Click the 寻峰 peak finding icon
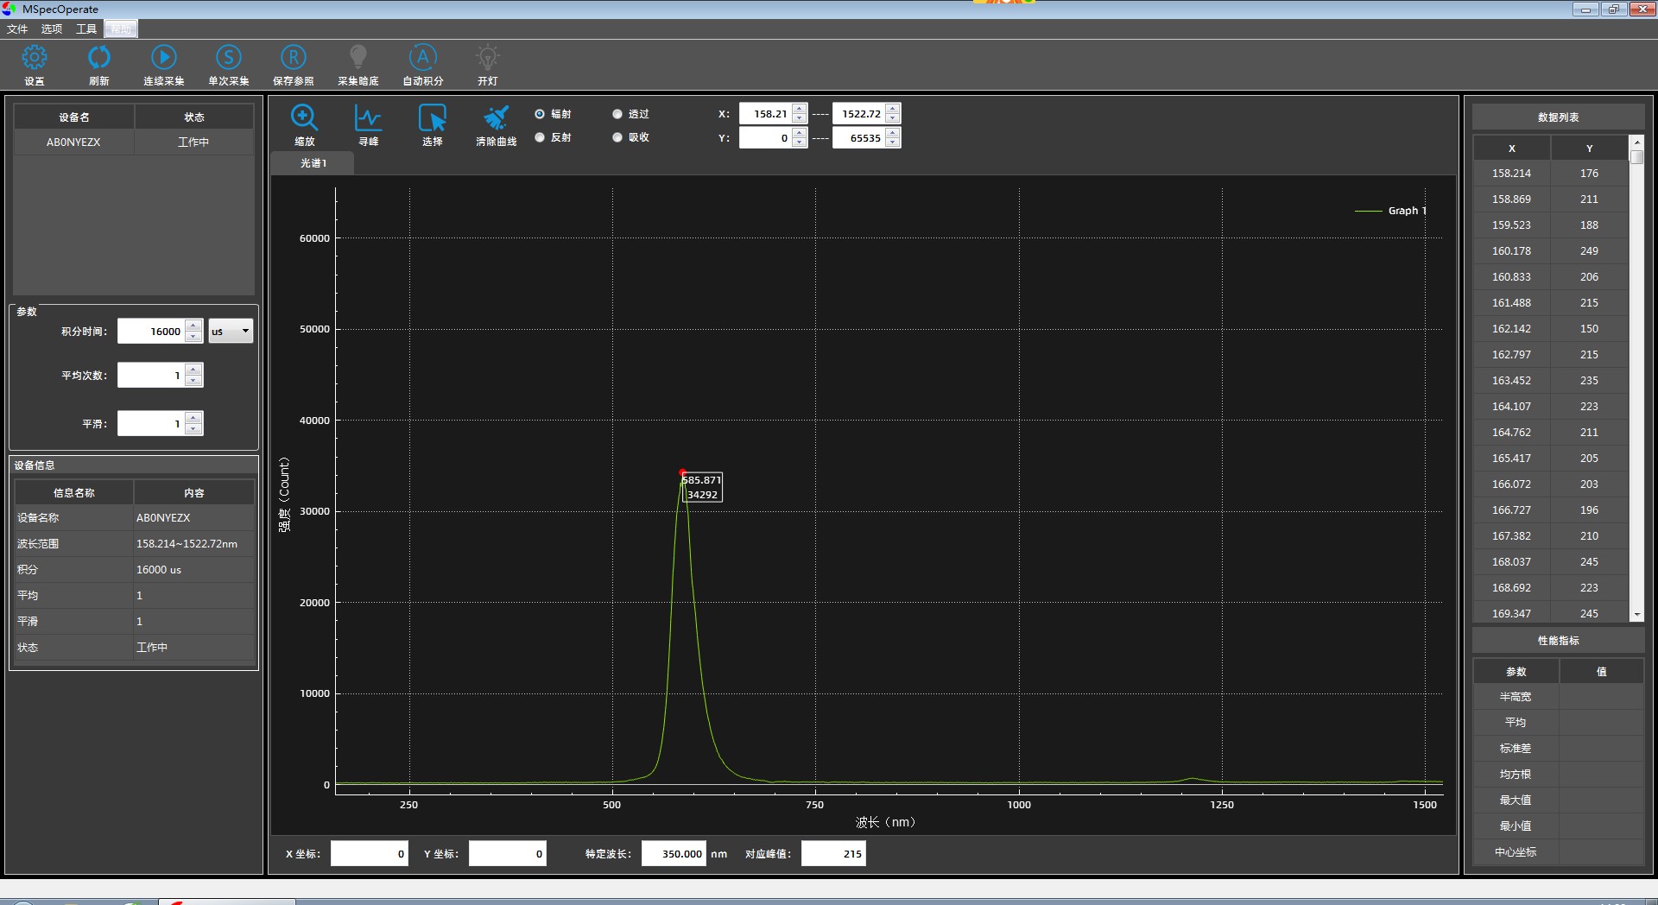The width and height of the screenshot is (1658, 905). (368, 118)
